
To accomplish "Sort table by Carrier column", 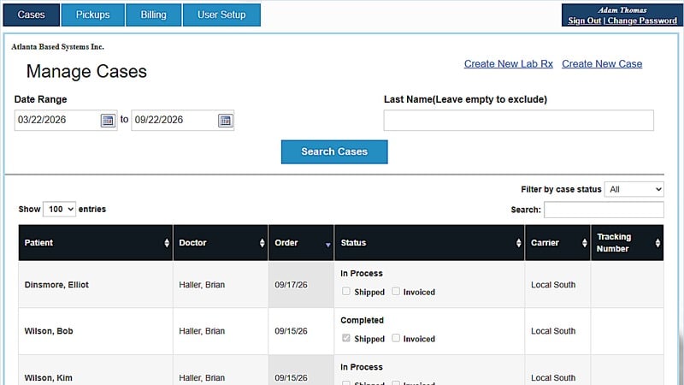I will click(557, 243).
